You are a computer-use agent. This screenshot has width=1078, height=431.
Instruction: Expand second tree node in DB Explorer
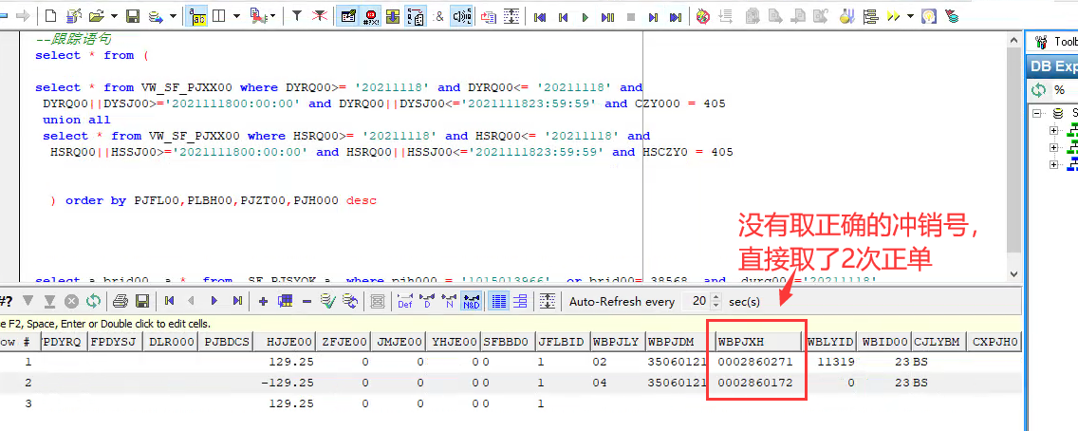[1053, 147]
